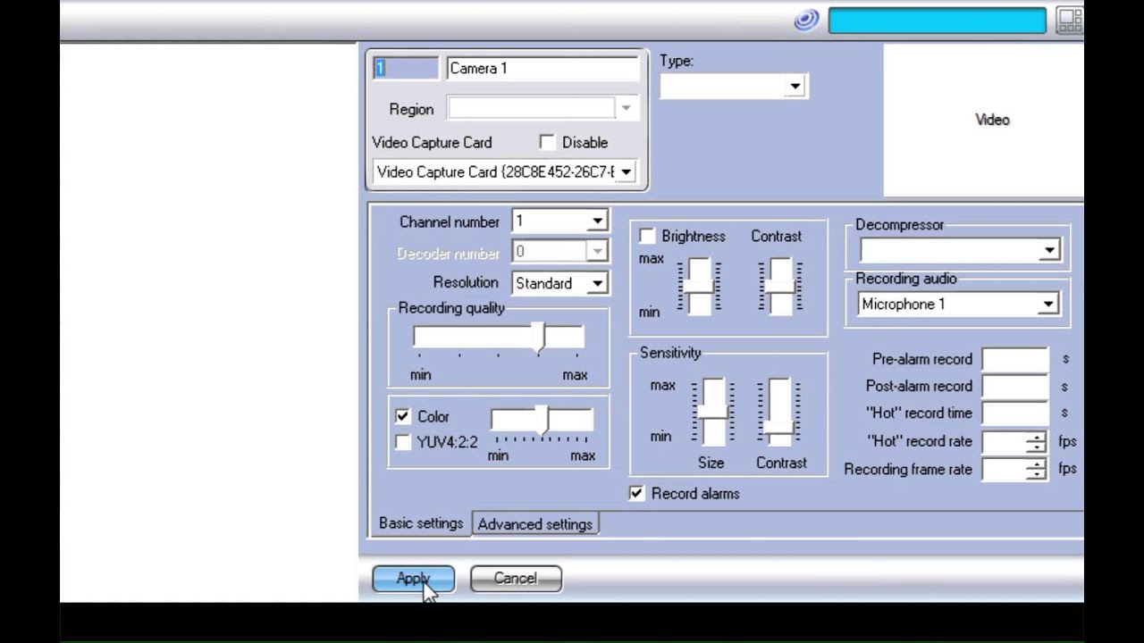This screenshot has width=1144, height=643.
Task: Click the Sensitivity Size vertical slider
Action: pyautogui.click(x=712, y=412)
